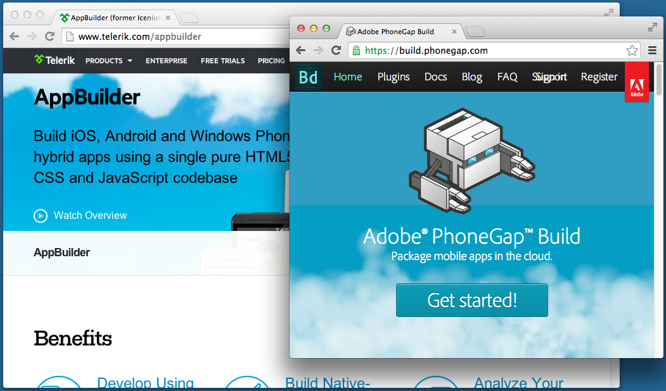Go back in the PhoneGap window
The image size is (666, 391).
301,51
